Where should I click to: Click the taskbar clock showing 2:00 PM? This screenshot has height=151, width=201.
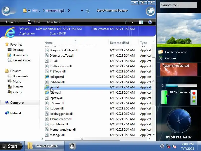click(x=187, y=146)
